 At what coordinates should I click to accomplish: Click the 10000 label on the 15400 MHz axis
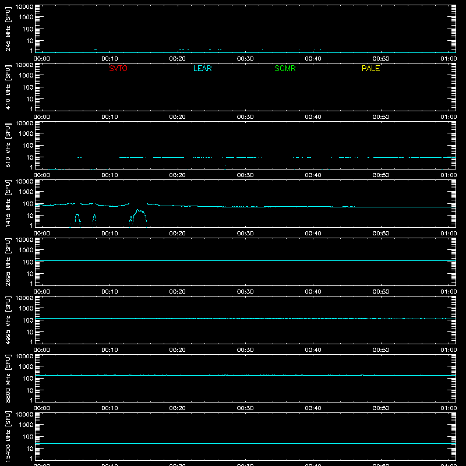24,415
